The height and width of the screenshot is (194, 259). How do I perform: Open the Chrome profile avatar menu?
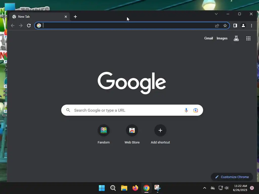coord(243,26)
